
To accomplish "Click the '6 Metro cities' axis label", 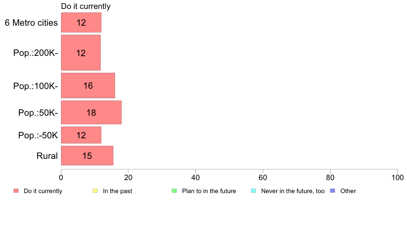I will click(31, 23).
